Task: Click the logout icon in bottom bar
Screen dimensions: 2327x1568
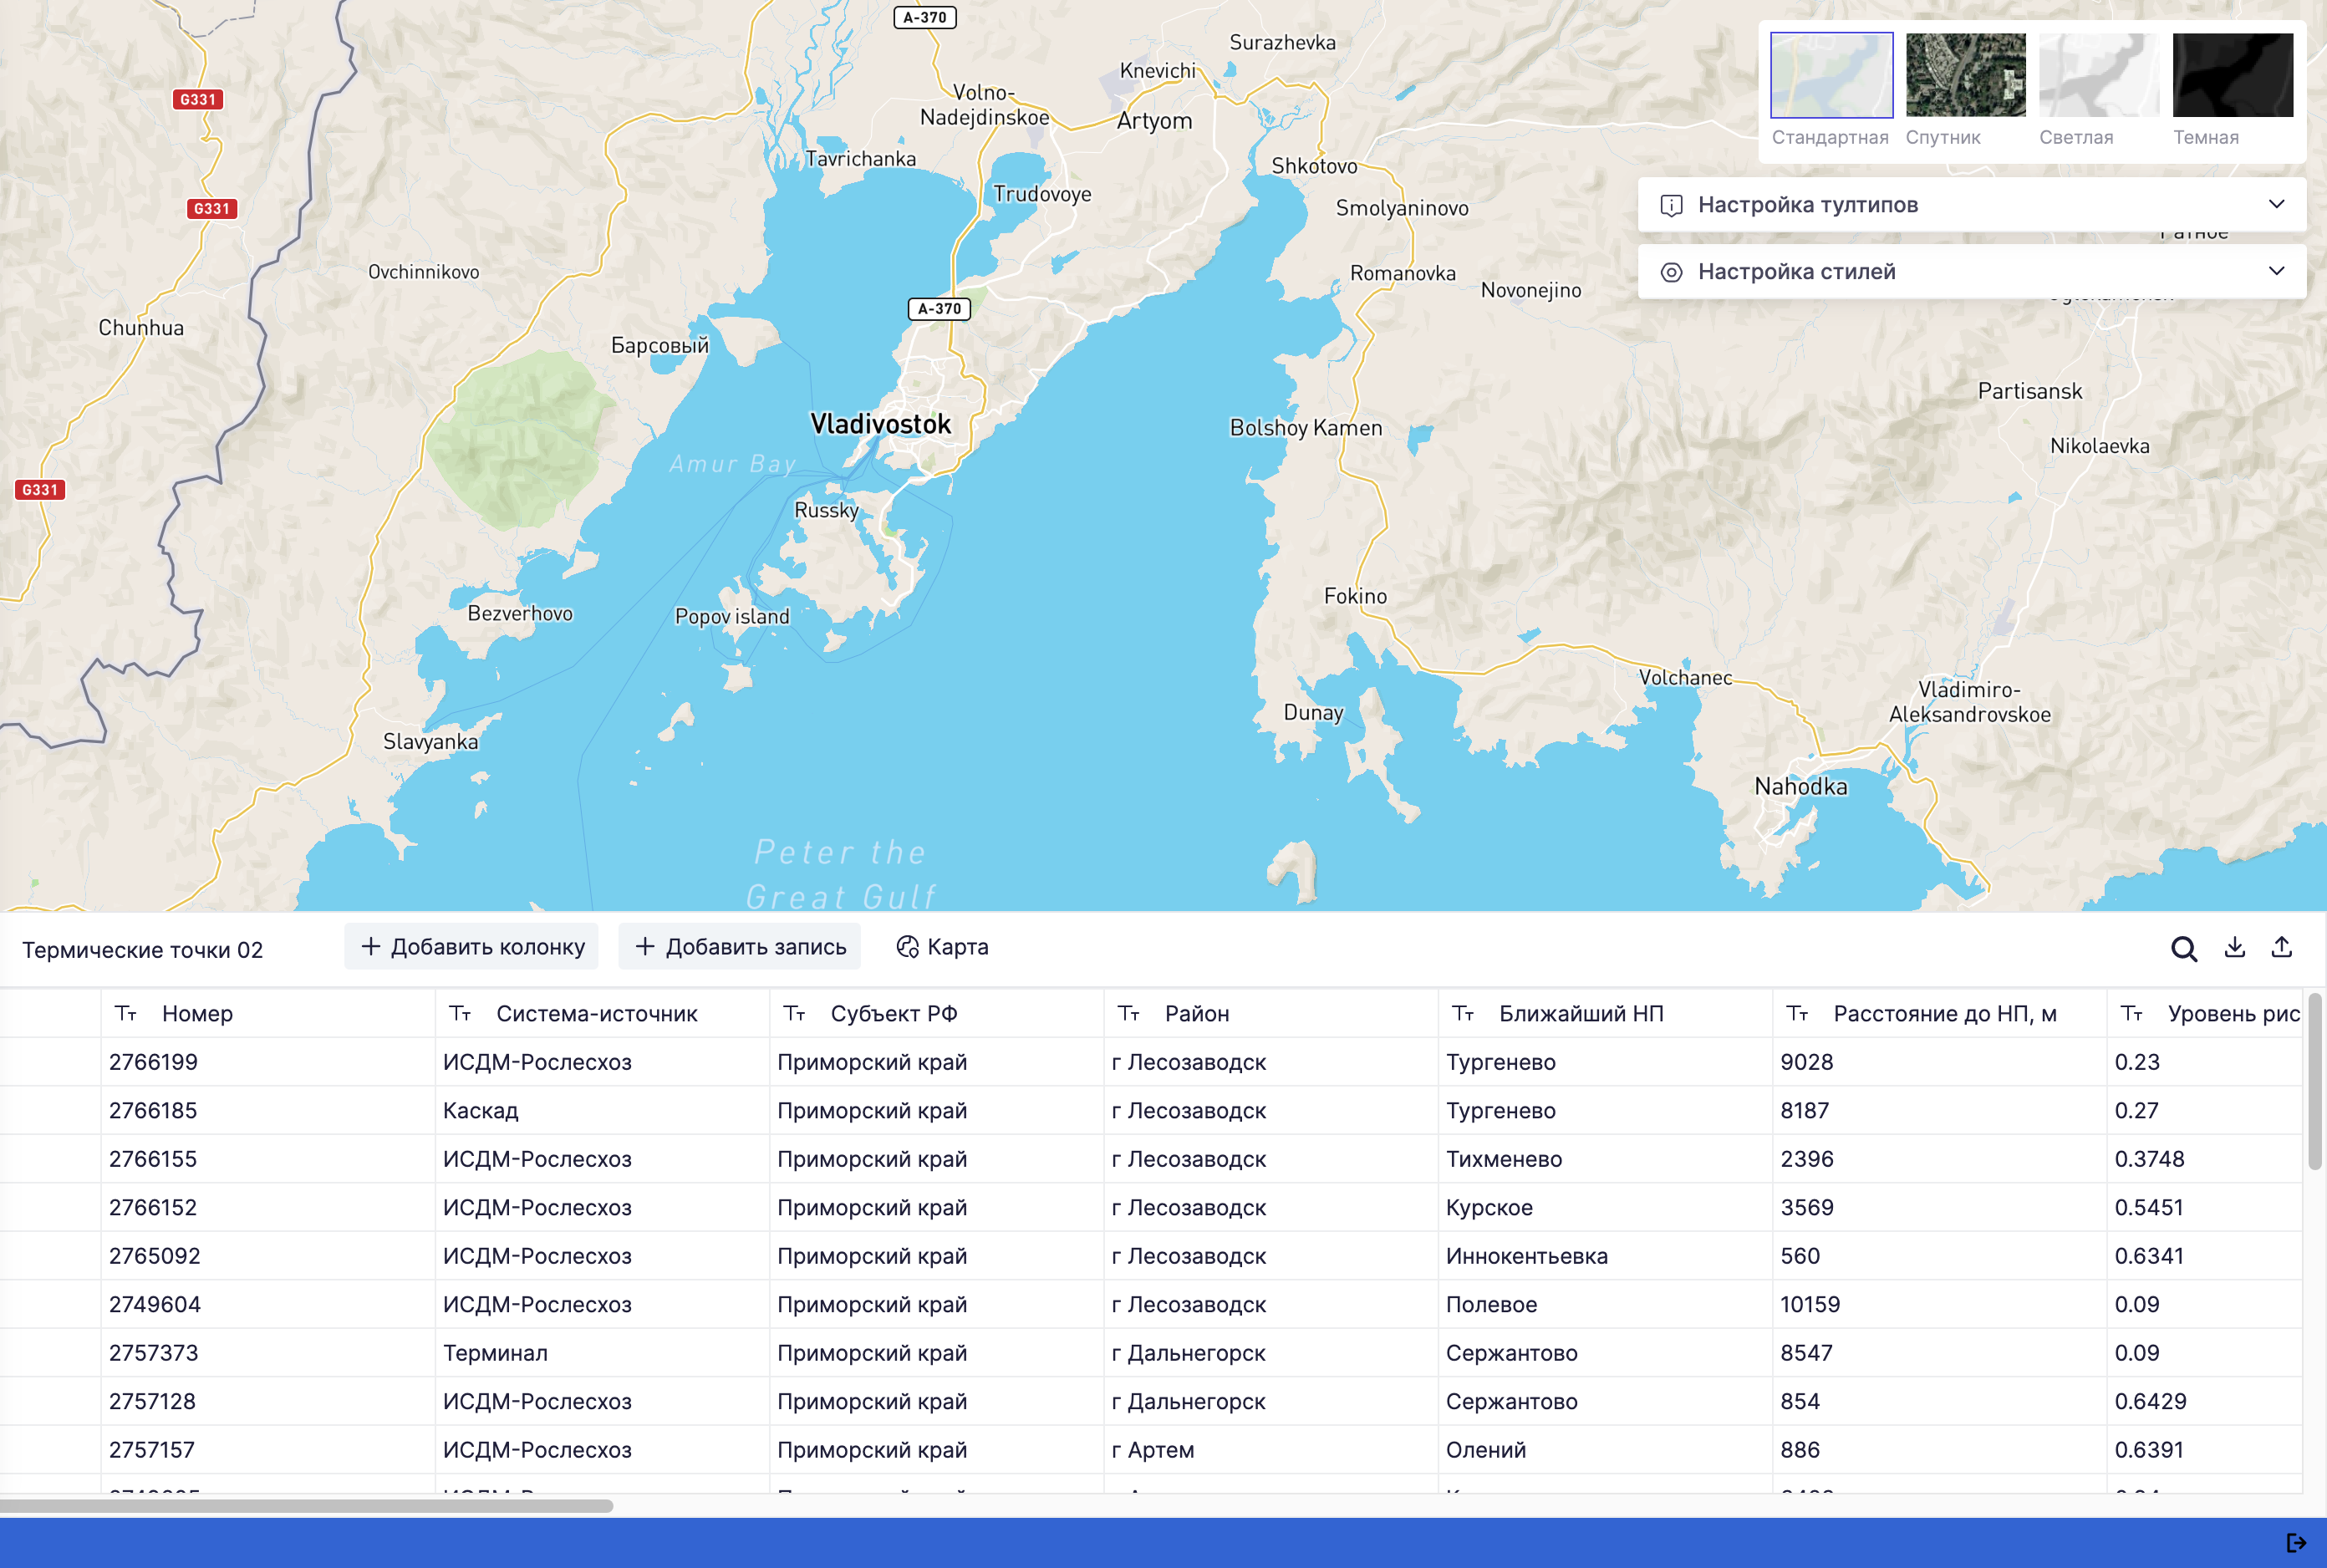Action: [x=2296, y=1542]
